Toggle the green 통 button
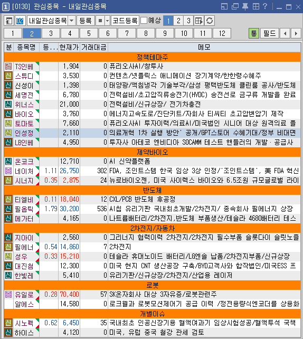 254,33
